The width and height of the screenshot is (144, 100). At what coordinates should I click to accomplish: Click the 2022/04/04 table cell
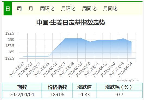coord(22,94)
